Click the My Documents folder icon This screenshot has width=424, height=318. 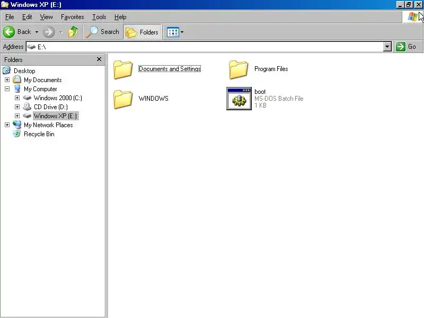click(x=17, y=79)
